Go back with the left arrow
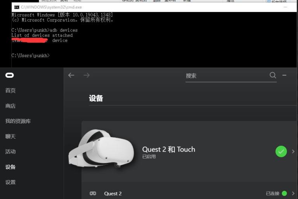The height and width of the screenshot is (199, 298). [x=71, y=75]
